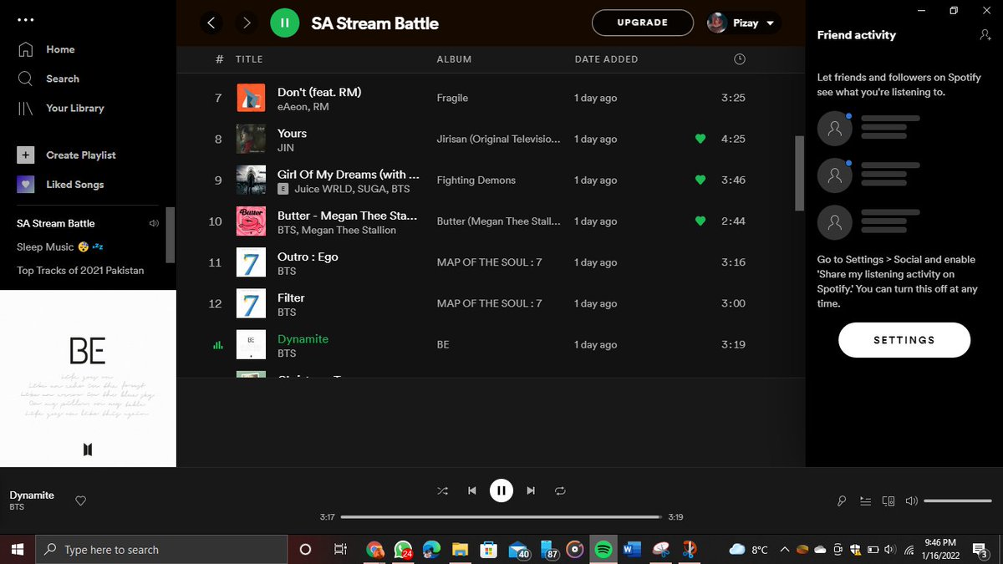Sort tracks by TITLE column header

[x=249, y=59]
